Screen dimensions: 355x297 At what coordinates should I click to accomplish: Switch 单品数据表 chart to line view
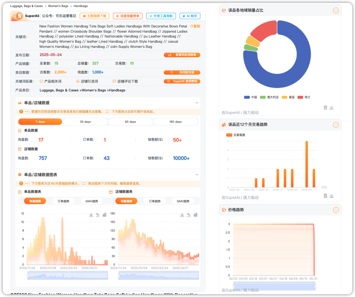98,215
